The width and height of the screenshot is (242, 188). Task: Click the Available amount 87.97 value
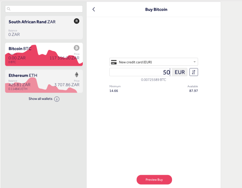(194, 91)
